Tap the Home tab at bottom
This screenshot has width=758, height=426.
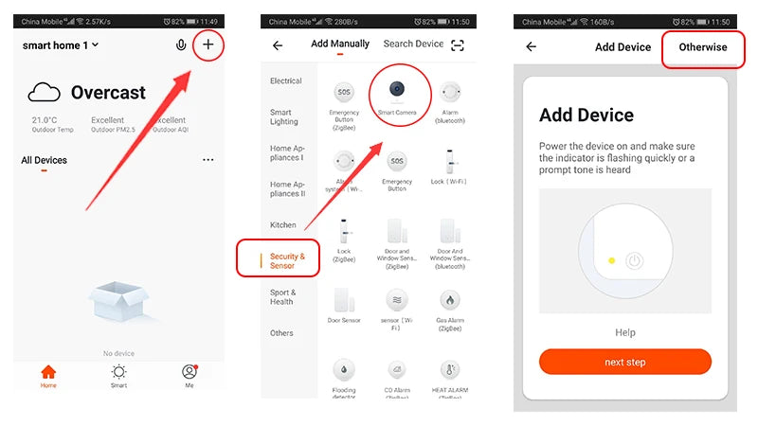tap(48, 376)
